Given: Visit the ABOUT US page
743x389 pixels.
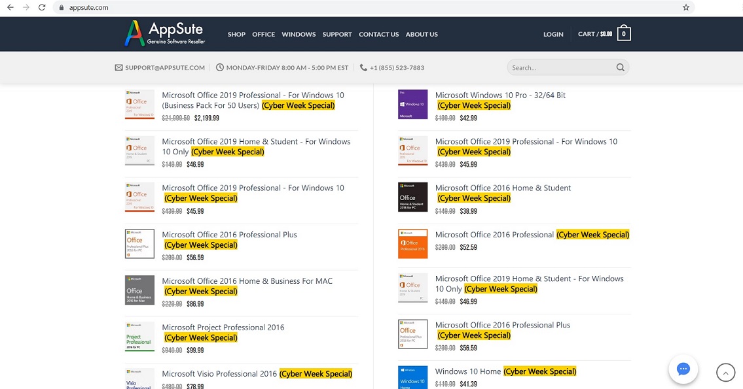Looking at the screenshot, I should click(422, 34).
